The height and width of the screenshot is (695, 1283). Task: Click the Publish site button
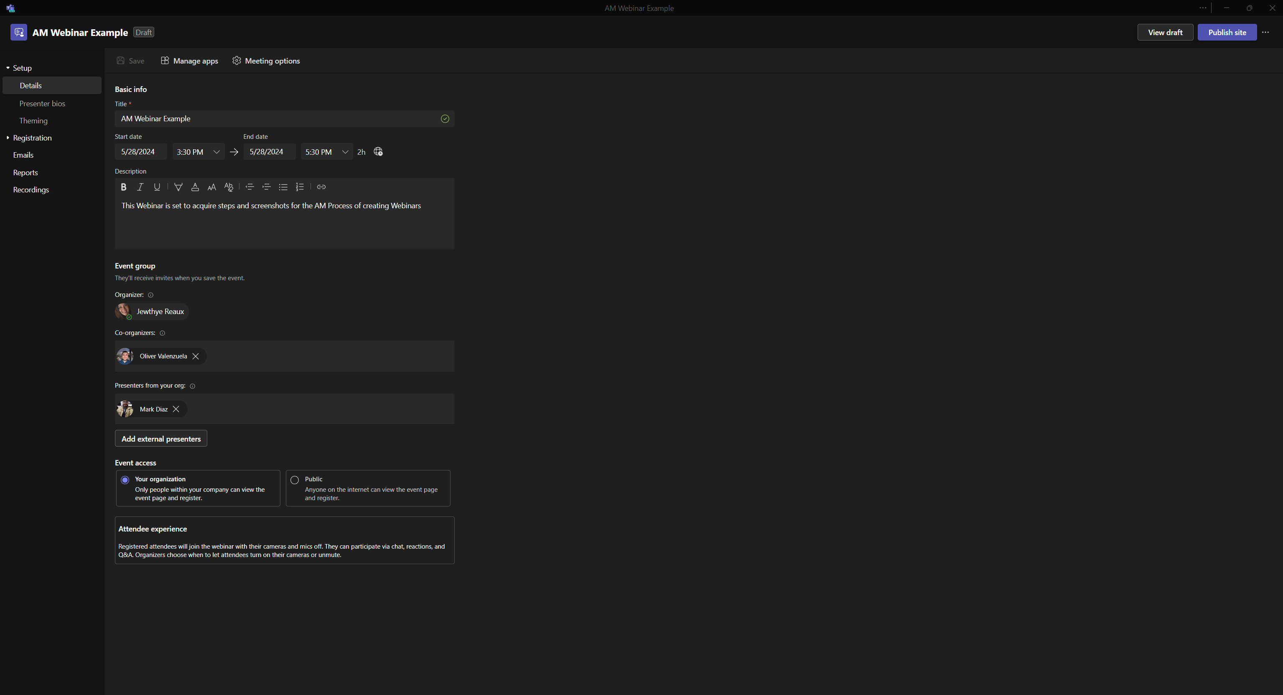[1227, 32]
